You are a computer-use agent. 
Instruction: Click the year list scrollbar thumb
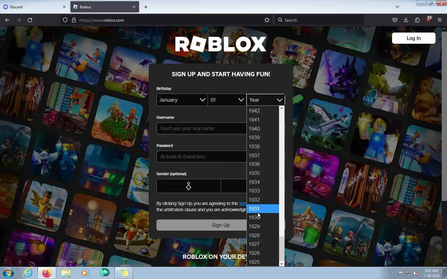tap(282, 249)
